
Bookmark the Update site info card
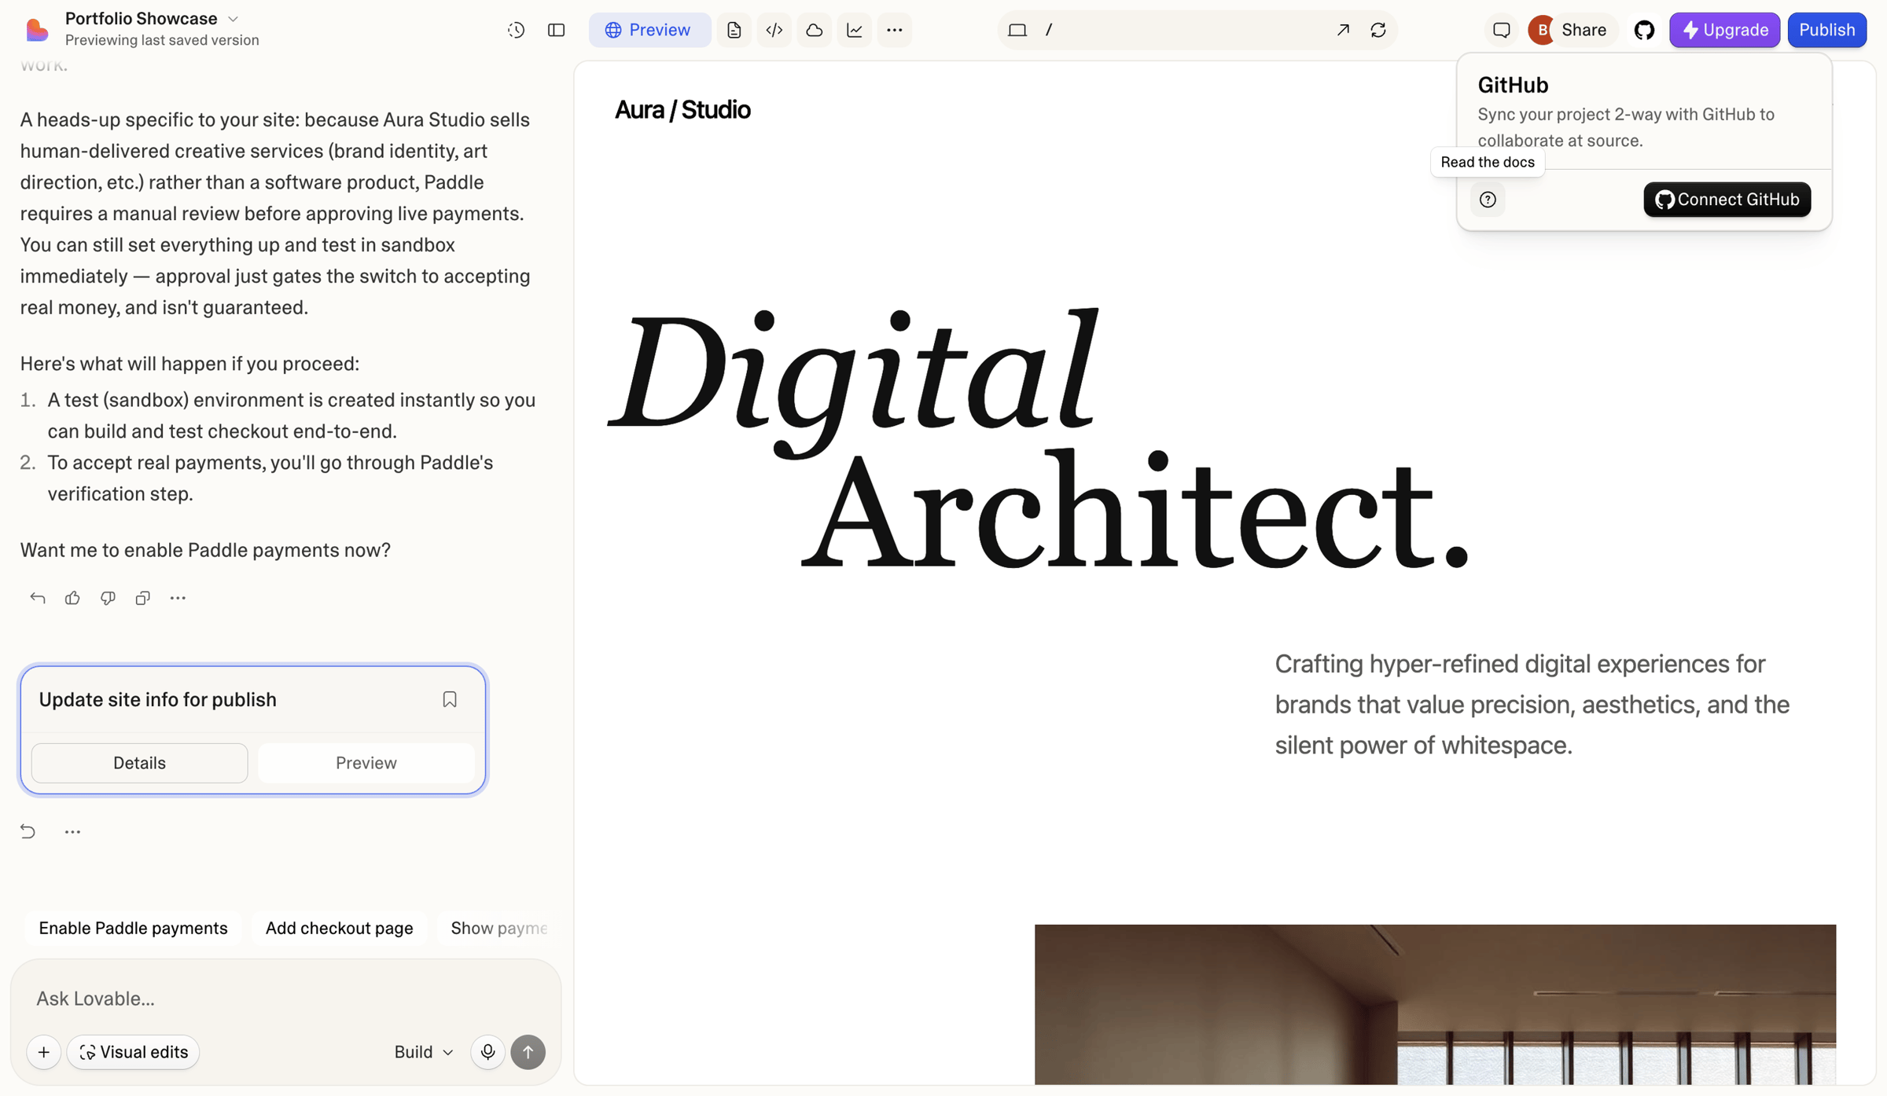450,699
